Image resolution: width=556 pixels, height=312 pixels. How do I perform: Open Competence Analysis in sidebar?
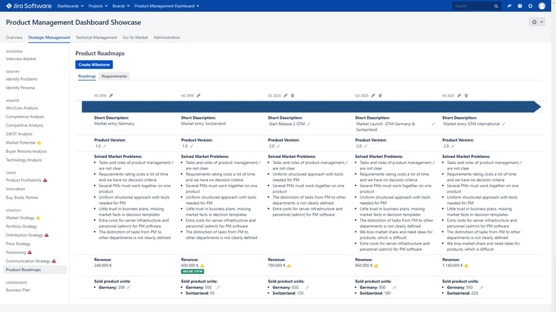coord(25,117)
